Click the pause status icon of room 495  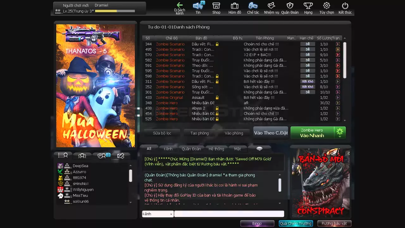pyautogui.click(x=338, y=49)
